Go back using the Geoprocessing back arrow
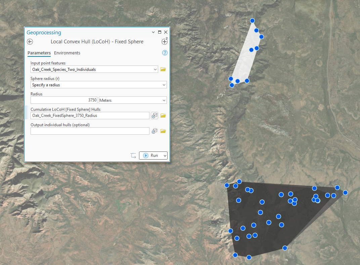 (30, 42)
